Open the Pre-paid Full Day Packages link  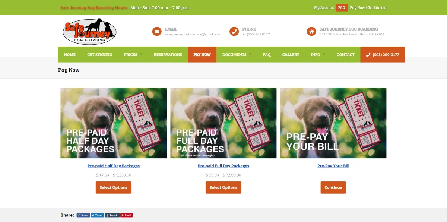click(x=223, y=166)
